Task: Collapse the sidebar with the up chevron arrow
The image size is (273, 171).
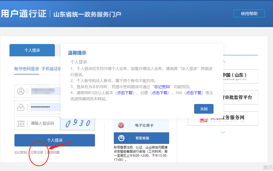Action: (x=223, y=61)
